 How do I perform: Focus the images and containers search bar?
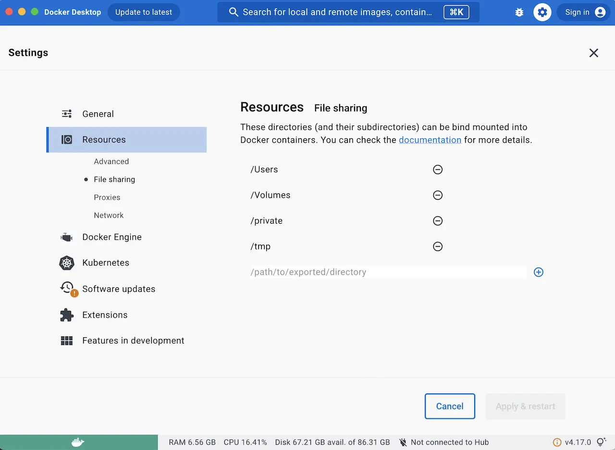coord(348,12)
